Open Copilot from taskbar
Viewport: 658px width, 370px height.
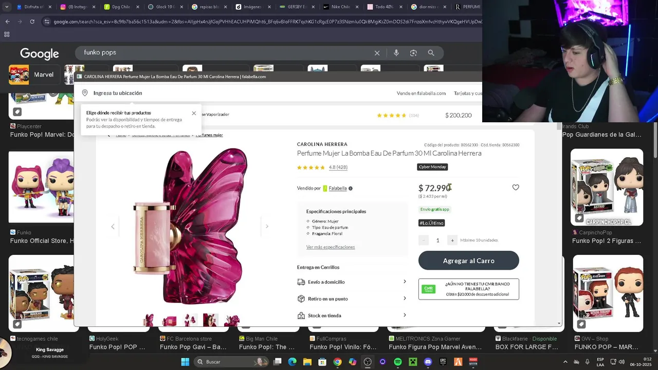coord(352,362)
